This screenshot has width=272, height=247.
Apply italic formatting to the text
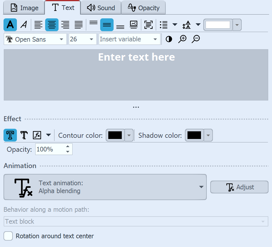coord(24,25)
